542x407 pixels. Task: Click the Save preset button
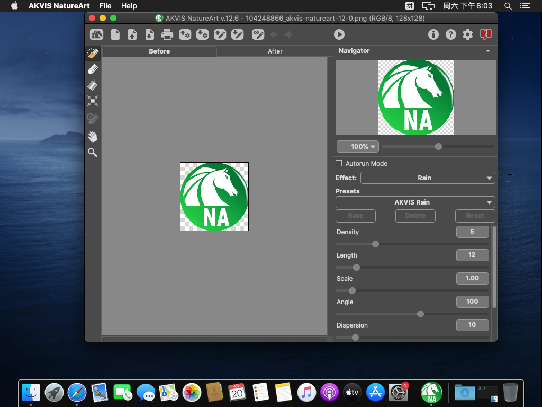point(355,216)
